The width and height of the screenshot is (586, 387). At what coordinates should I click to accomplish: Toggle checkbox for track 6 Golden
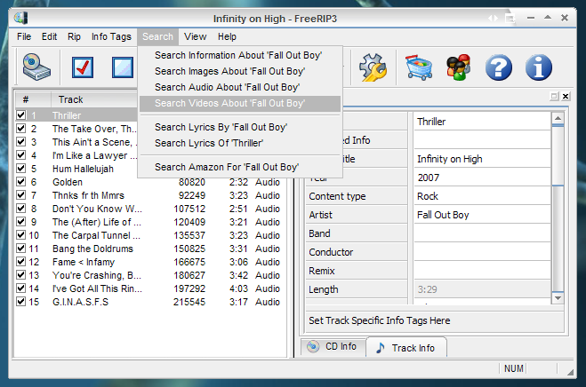(x=21, y=182)
